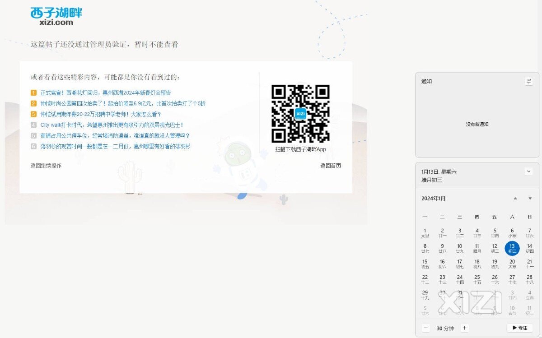Start focus session with the 专注 button

(x=519, y=328)
